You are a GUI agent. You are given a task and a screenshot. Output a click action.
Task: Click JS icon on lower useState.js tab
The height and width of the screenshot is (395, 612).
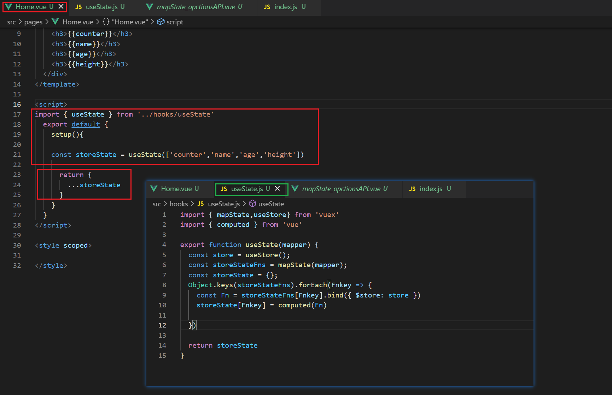(224, 189)
